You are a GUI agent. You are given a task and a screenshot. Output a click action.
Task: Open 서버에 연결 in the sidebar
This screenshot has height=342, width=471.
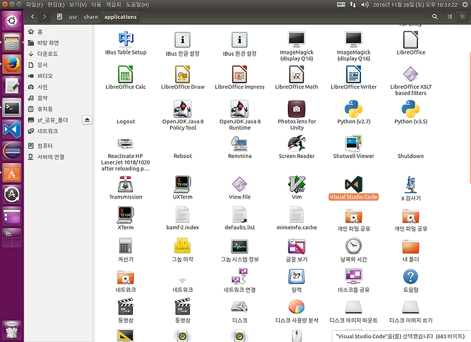coord(50,157)
